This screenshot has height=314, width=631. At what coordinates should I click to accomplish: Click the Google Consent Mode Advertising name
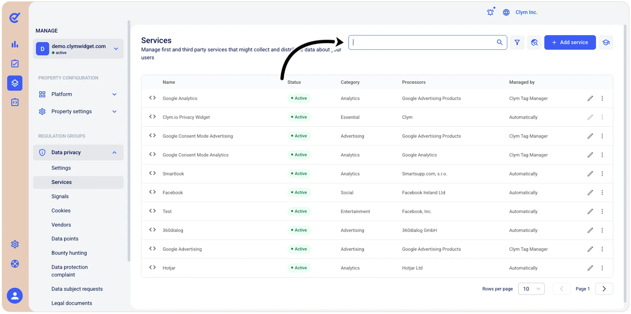197,136
